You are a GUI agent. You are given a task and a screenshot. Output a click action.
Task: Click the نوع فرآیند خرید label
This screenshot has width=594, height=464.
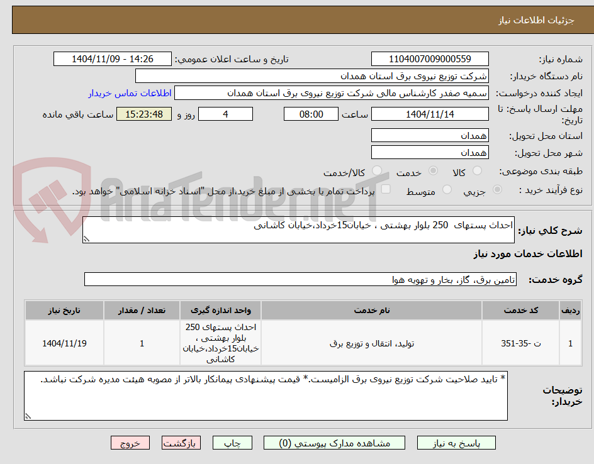551,190
